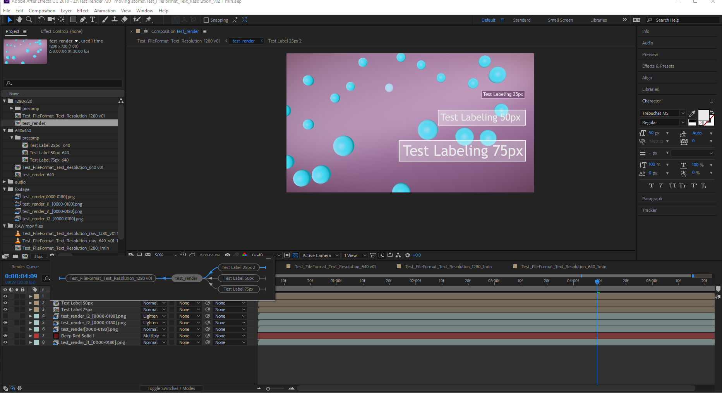Screen dimensions: 722x393
Task: Open the Effect menu
Action: coord(83,11)
